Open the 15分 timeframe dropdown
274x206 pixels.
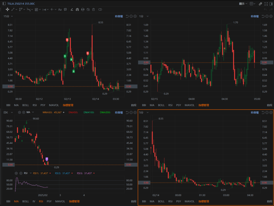[8, 16]
